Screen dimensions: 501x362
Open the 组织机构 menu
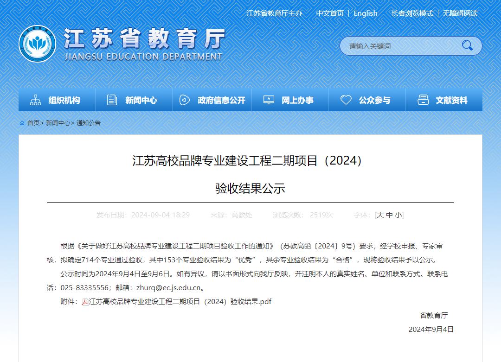pos(57,100)
